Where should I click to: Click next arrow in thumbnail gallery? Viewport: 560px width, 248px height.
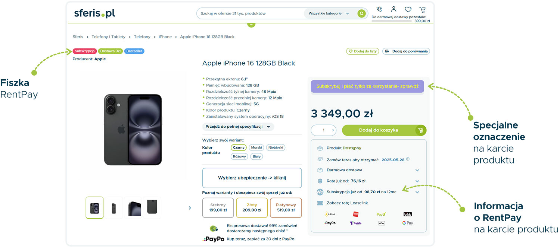pyautogui.click(x=190, y=208)
